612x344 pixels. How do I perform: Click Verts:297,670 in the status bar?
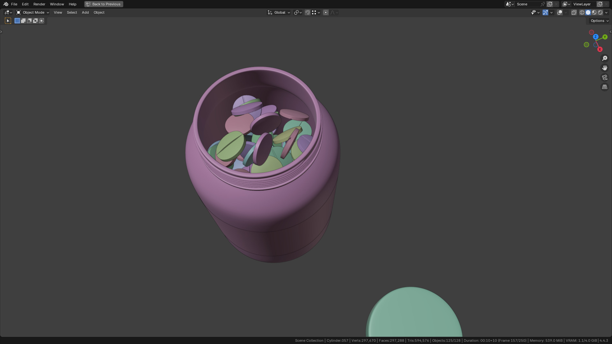click(x=363, y=340)
